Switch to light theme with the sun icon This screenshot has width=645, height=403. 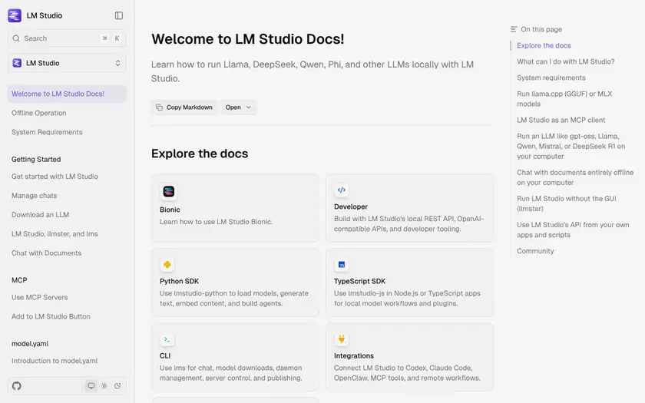click(104, 385)
